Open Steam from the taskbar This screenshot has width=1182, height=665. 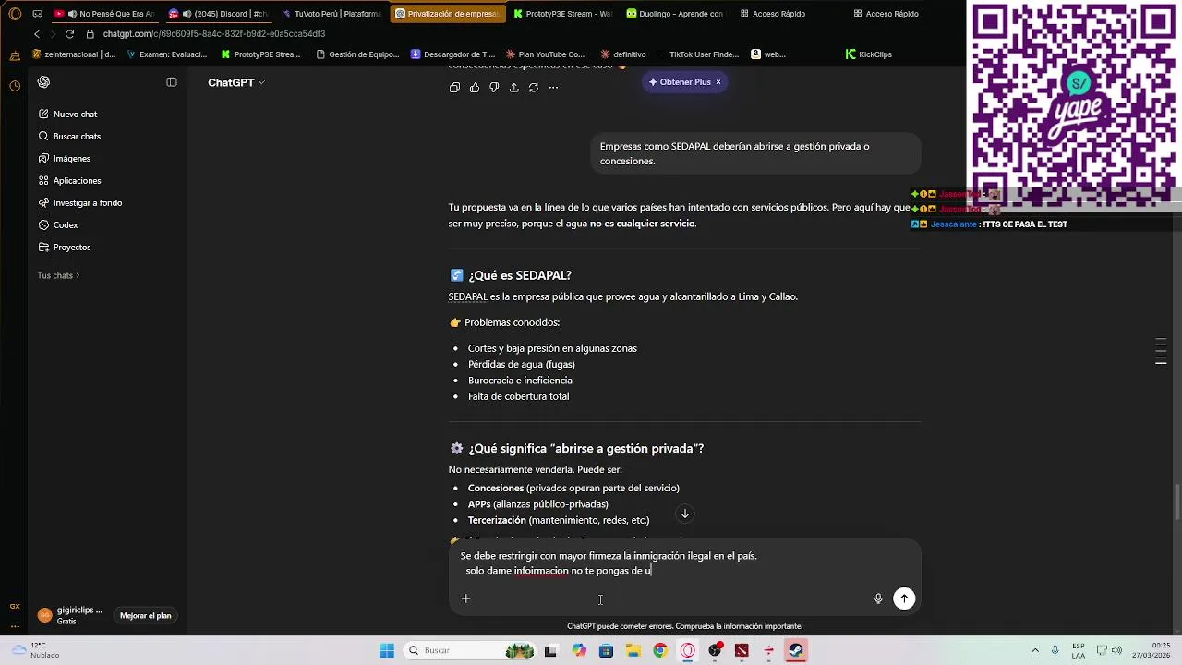pos(795,651)
